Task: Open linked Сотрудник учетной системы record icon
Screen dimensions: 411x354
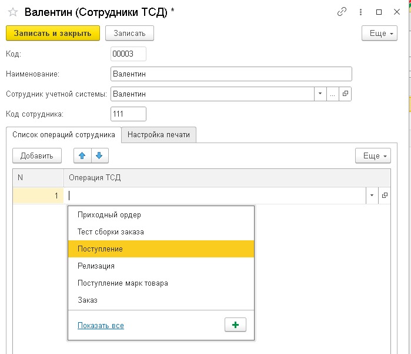Action: point(345,94)
